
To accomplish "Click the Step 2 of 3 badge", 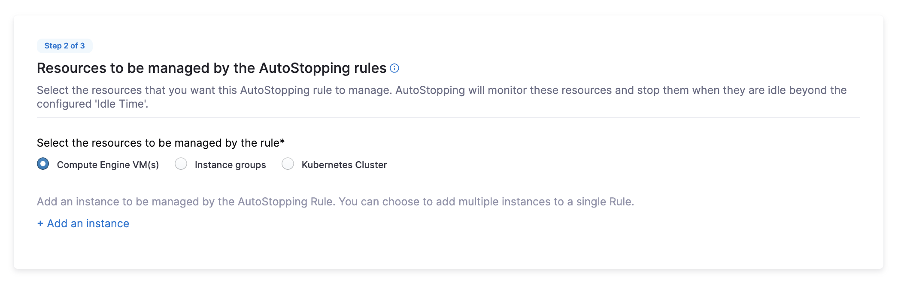I will (64, 46).
